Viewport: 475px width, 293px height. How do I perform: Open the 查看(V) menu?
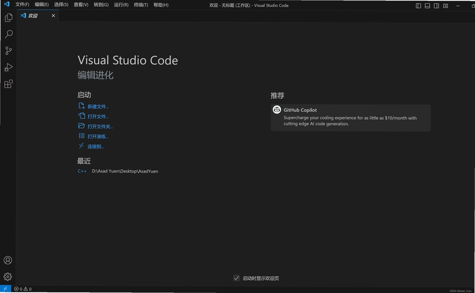coord(81,5)
